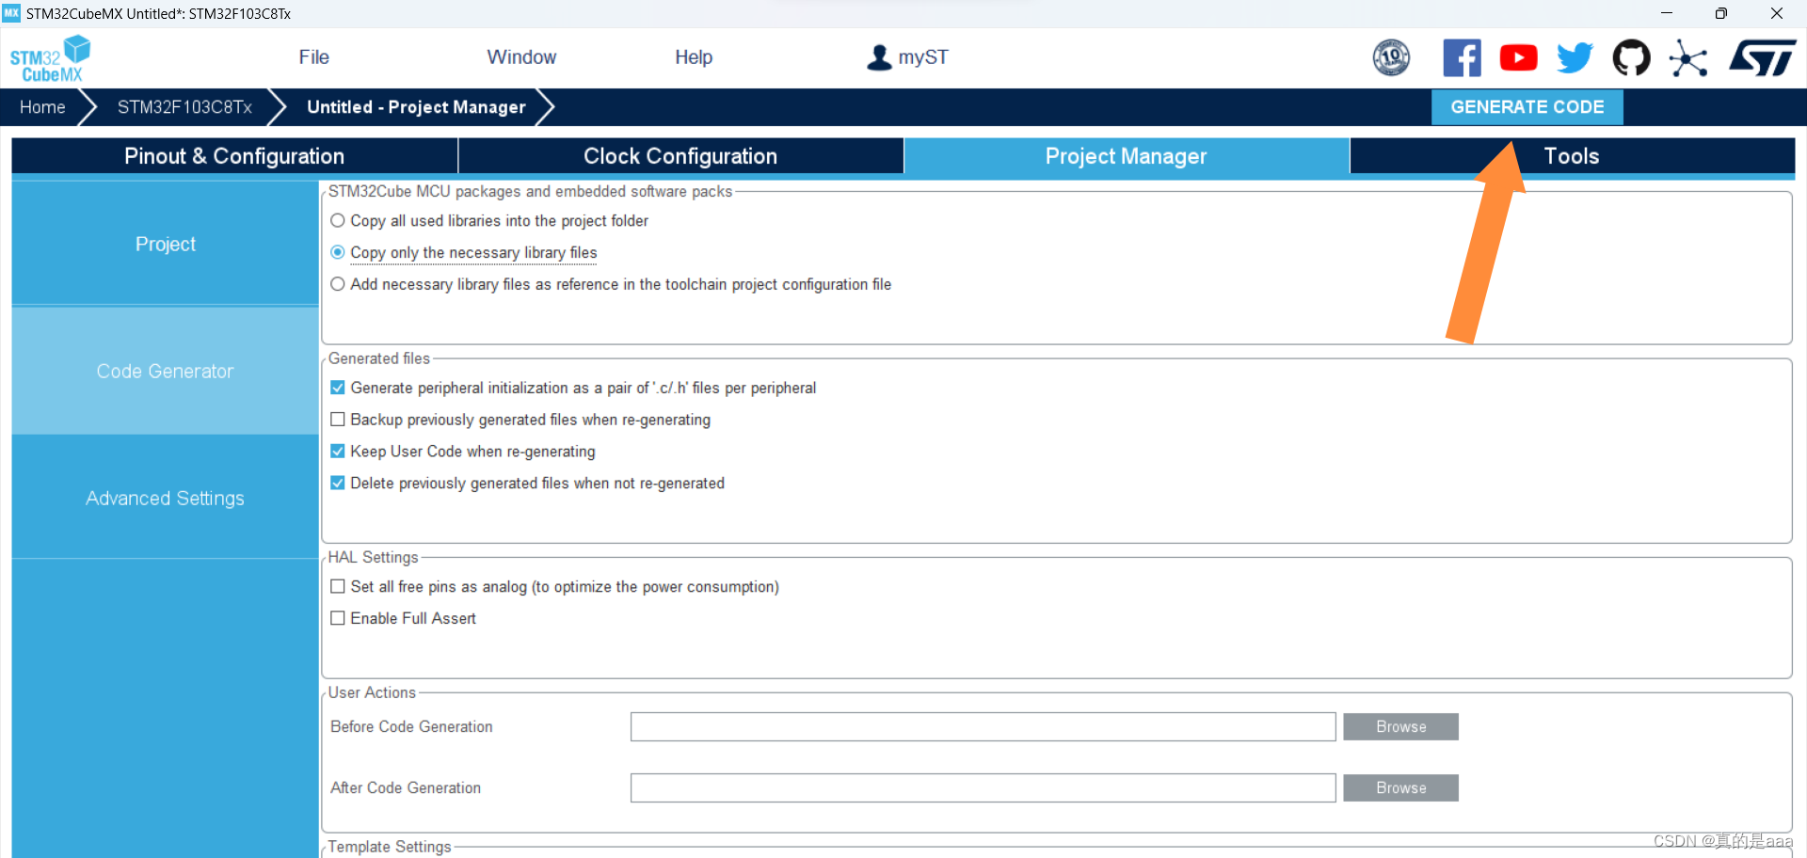Restore down the STM32CubeMX window
The width and height of the screenshot is (1807, 858).
pyautogui.click(x=1720, y=13)
